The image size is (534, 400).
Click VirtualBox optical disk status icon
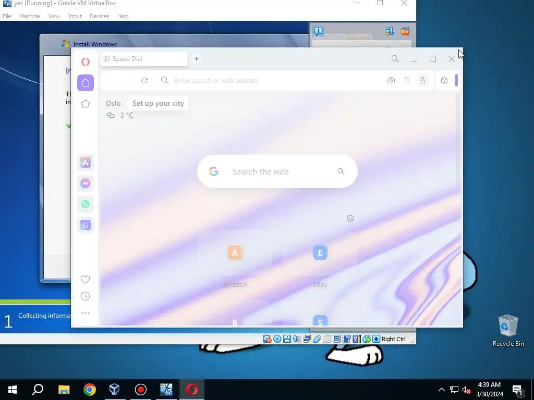277,339
